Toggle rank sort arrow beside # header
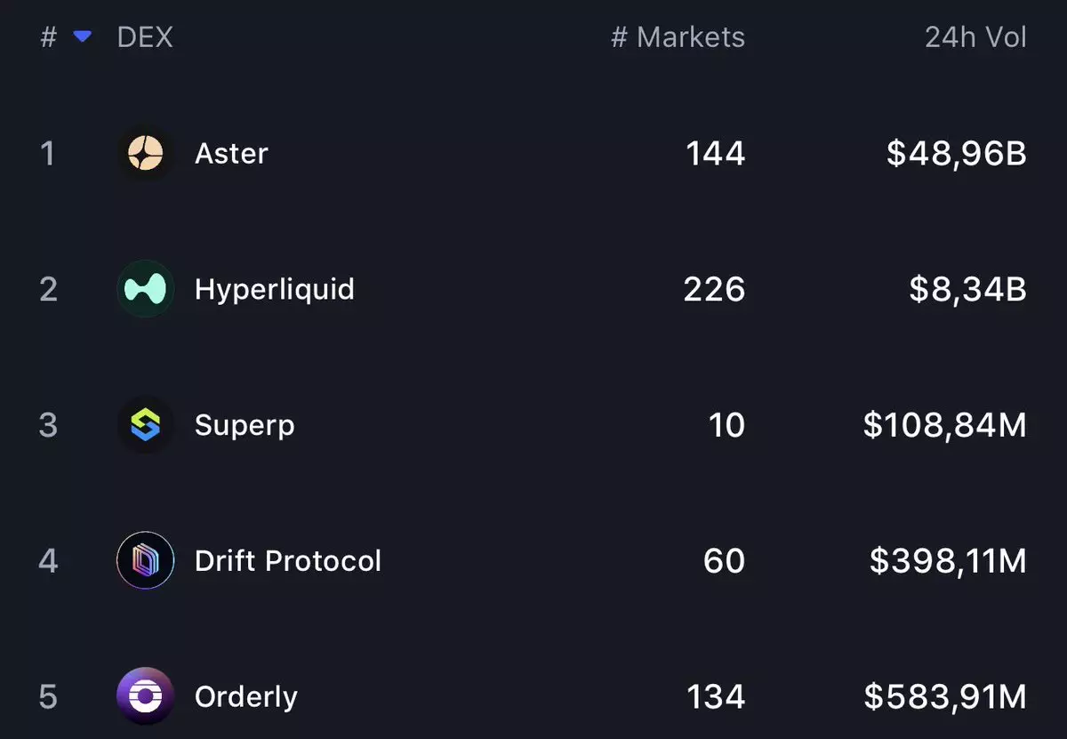 pos(83,36)
